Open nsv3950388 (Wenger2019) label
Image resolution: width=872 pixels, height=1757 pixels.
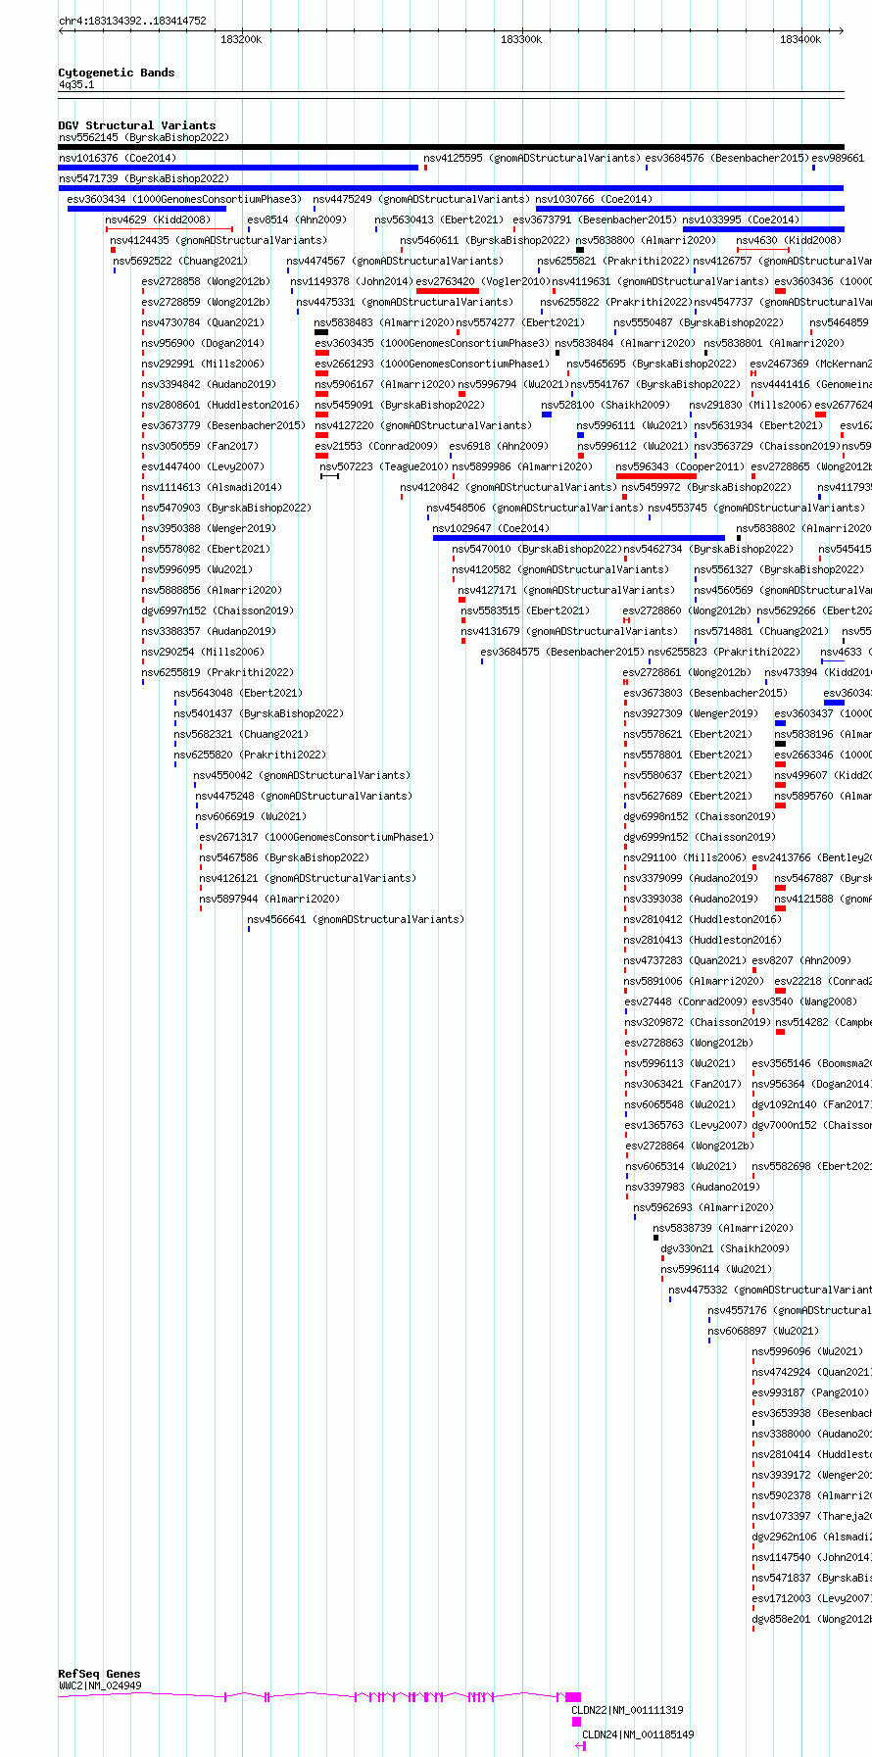tap(208, 528)
